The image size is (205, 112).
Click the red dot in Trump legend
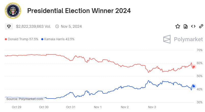6,39
